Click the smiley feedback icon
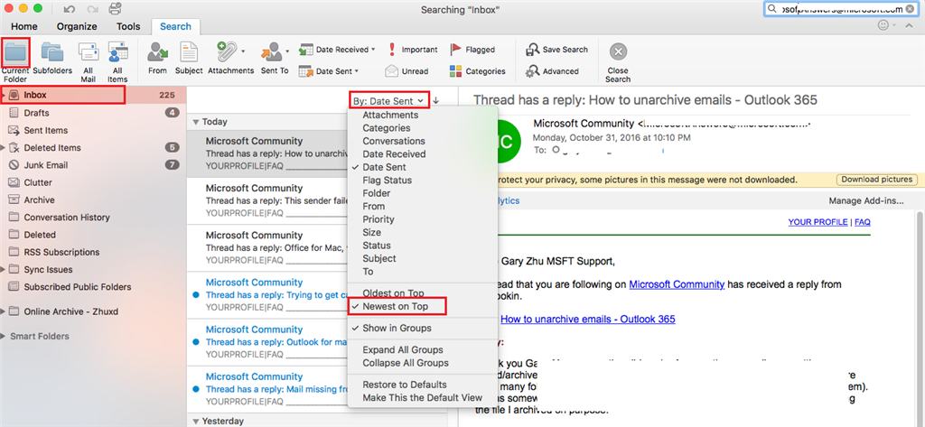 [883, 26]
